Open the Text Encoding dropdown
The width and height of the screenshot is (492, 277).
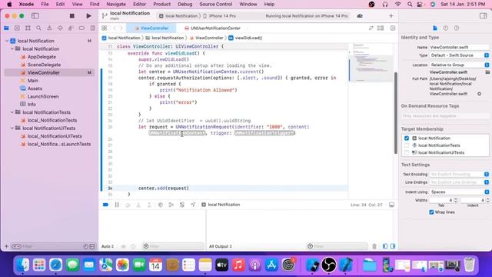(x=459, y=175)
